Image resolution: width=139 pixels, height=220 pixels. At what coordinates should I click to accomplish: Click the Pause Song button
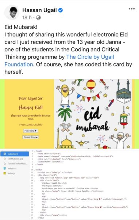31,137
